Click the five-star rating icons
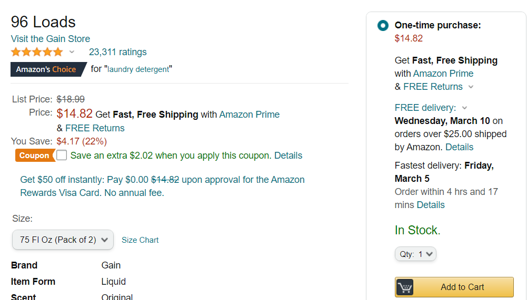The height and width of the screenshot is (300, 527). 37,52
